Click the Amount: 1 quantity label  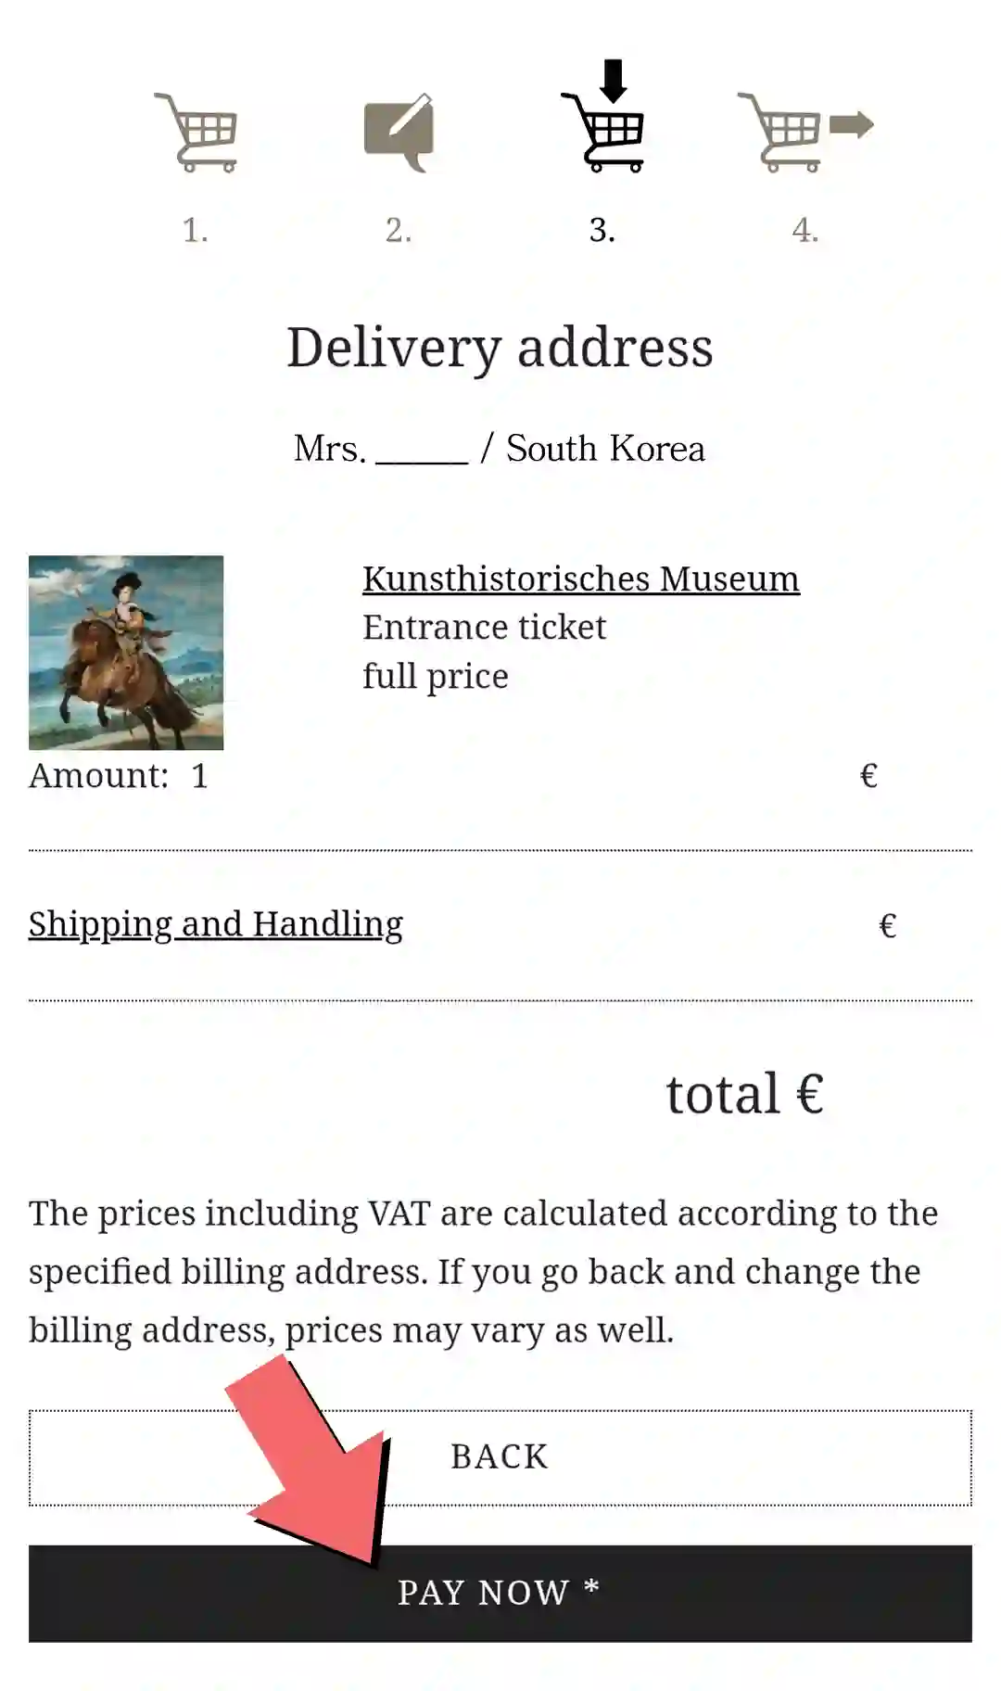pos(119,776)
